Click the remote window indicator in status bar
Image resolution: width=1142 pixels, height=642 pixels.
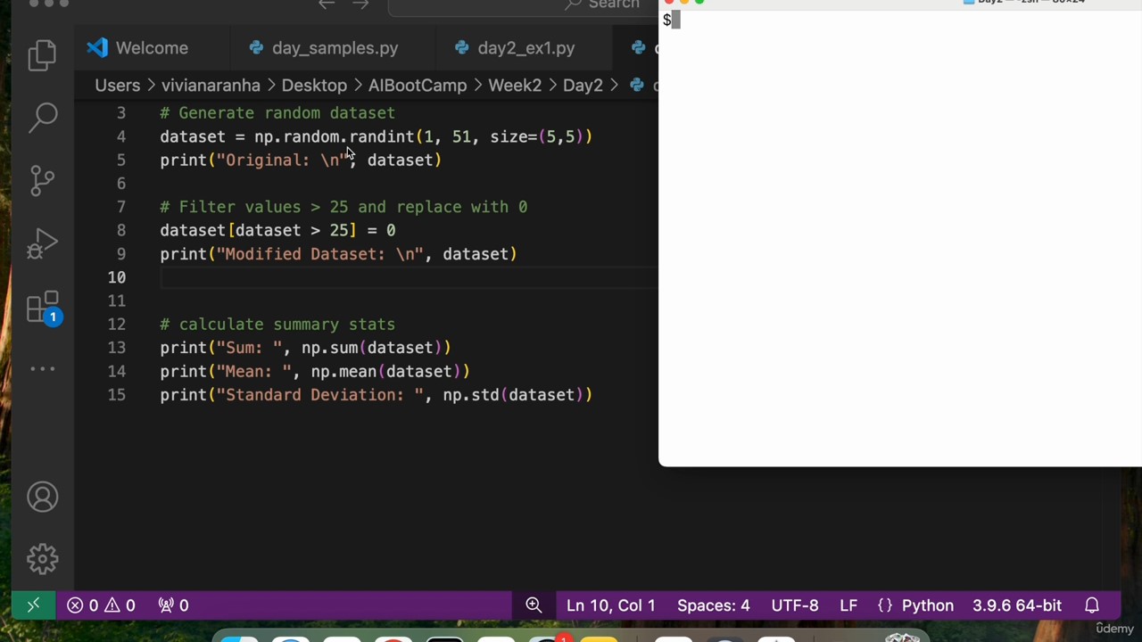tap(33, 605)
